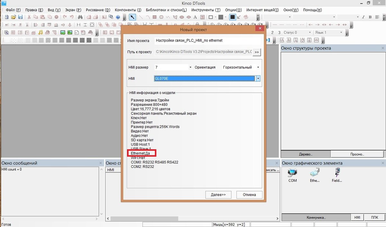Open the Правка menu

(x=34, y=10)
